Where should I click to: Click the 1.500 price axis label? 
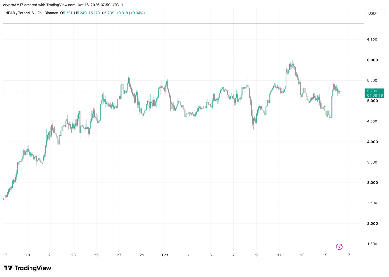click(372, 244)
